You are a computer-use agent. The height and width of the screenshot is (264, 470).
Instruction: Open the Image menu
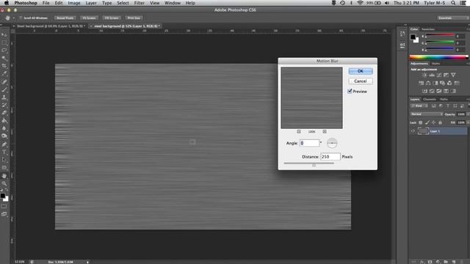click(73, 3)
